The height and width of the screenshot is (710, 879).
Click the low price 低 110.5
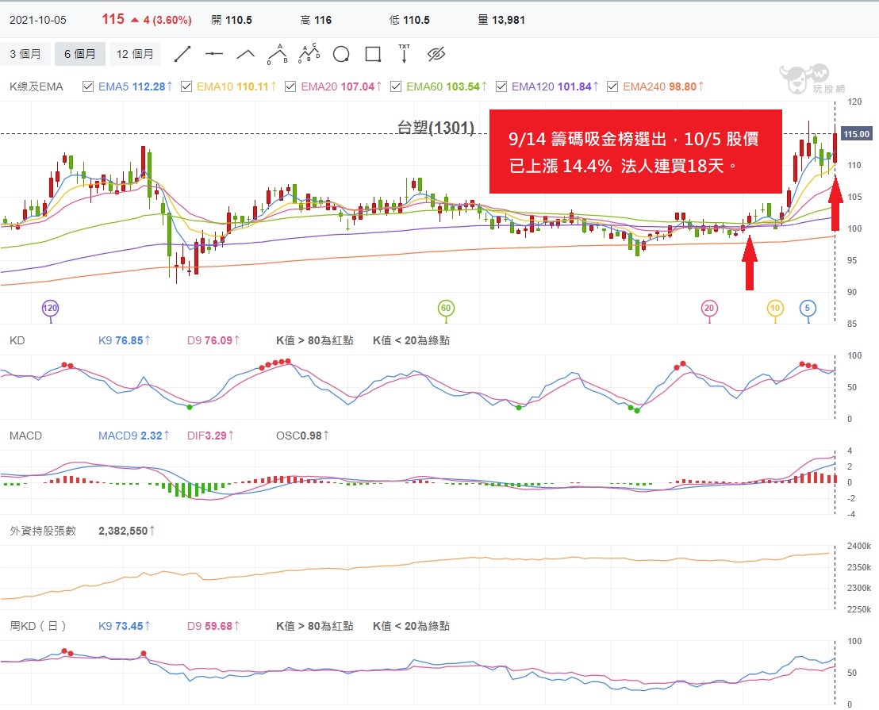[x=409, y=20]
